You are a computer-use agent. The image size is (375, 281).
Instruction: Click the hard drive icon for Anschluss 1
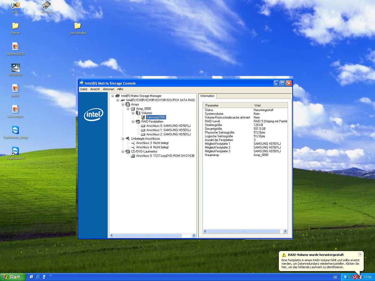(x=143, y=130)
